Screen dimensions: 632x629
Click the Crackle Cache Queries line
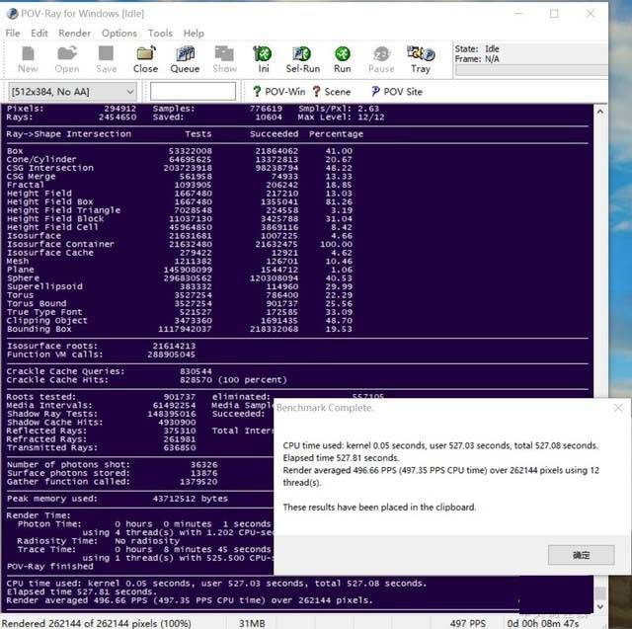coord(109,371)
